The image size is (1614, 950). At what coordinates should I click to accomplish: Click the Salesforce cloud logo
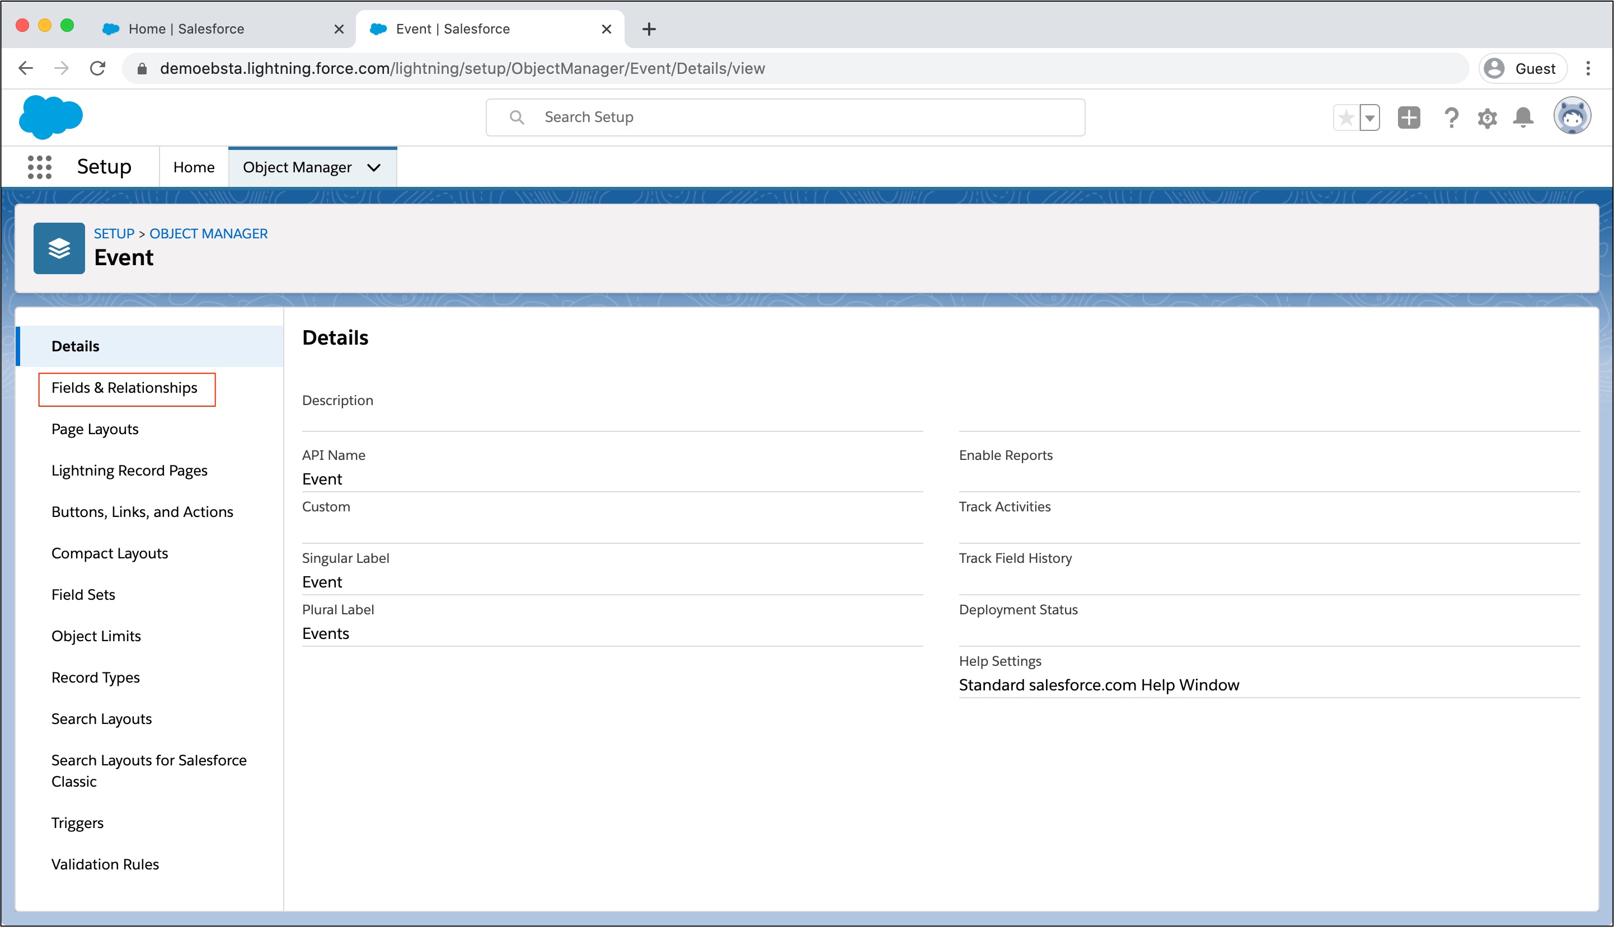50,117
